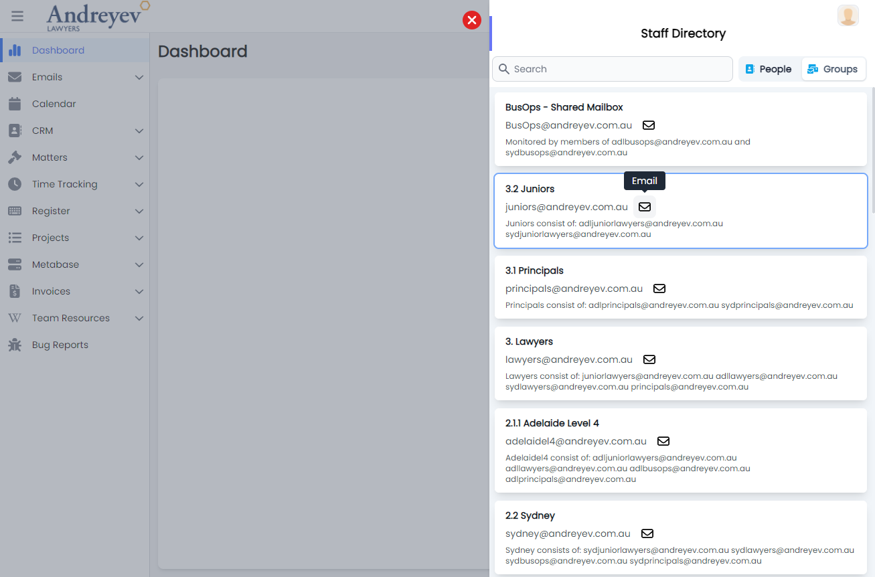Click the envelope icon beside sydney@andreyev.com.au
Viewport: 875px width, 577px height.
(647, 533)
